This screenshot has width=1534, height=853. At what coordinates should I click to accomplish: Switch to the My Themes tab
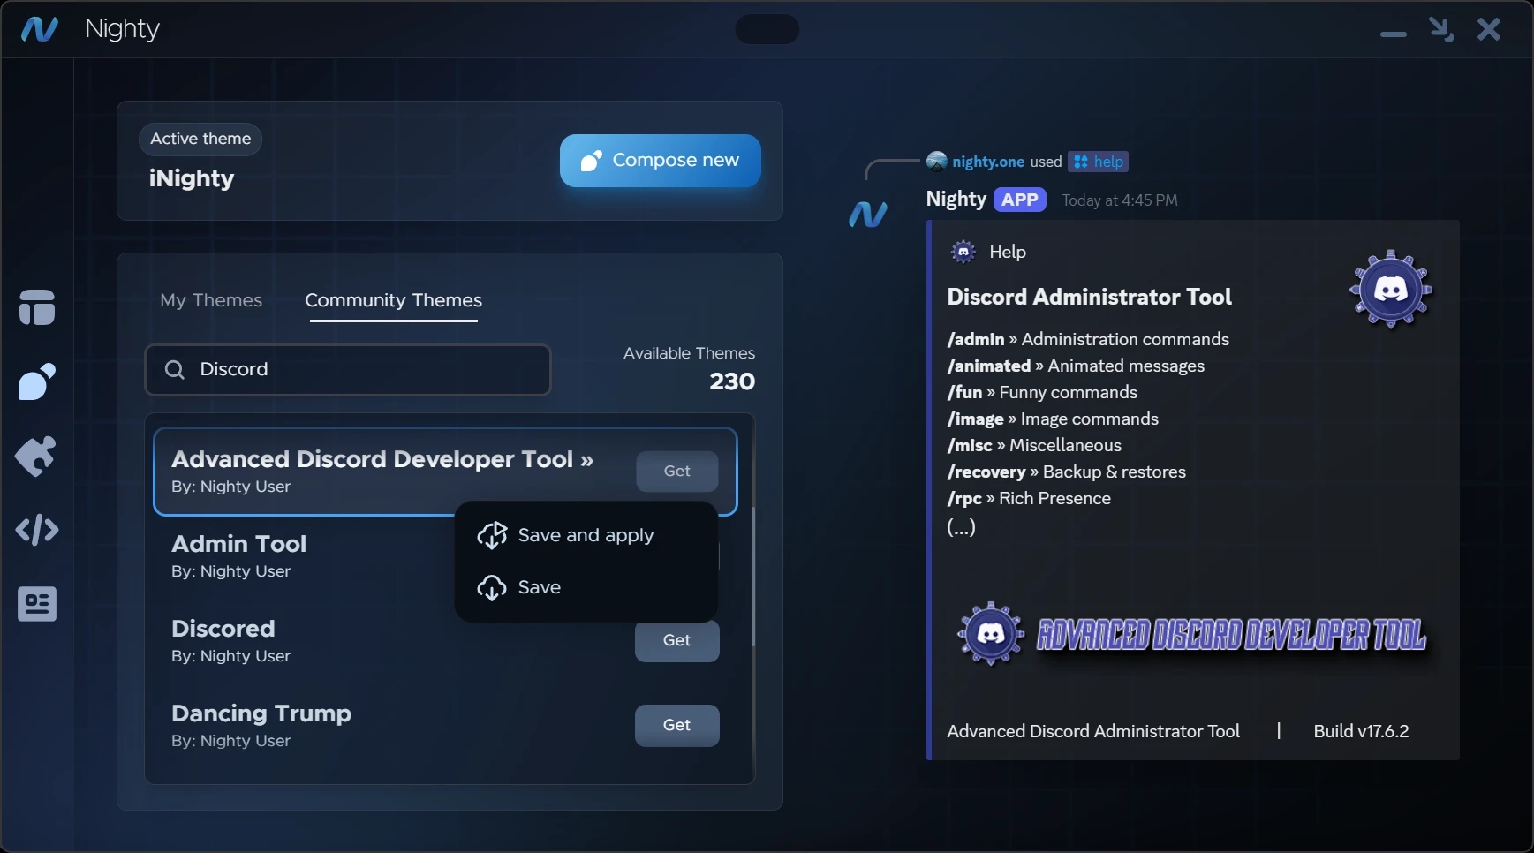tap(211, 300)
